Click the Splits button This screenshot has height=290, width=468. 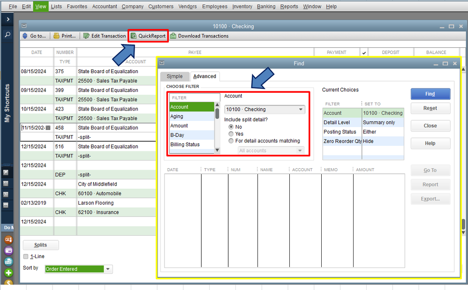41,245
